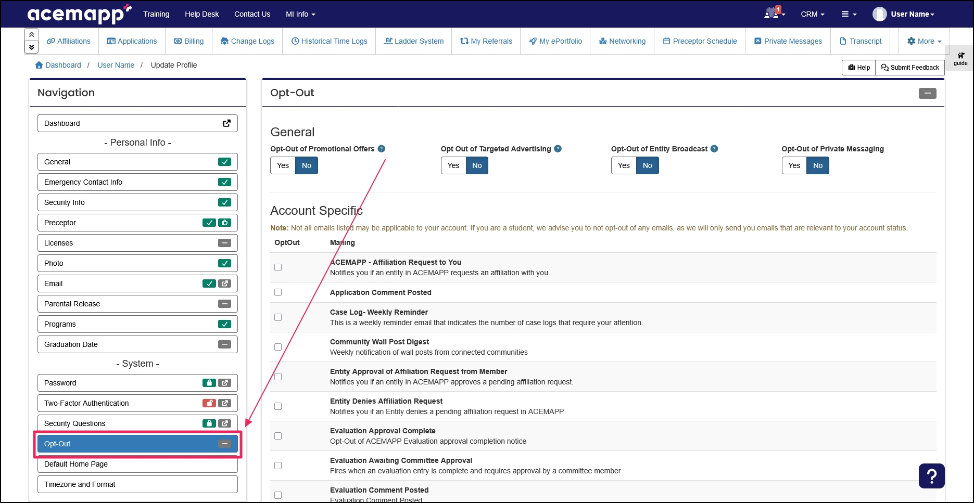Click the acemapp logo
This screenshot has height=503, width=974.
click(78, 14)
